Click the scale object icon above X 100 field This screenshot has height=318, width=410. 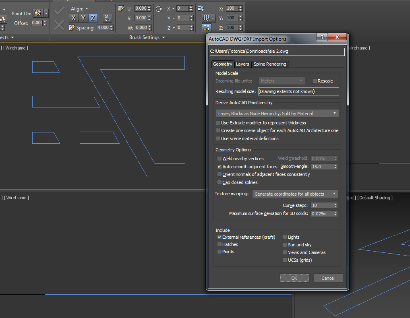200,8
